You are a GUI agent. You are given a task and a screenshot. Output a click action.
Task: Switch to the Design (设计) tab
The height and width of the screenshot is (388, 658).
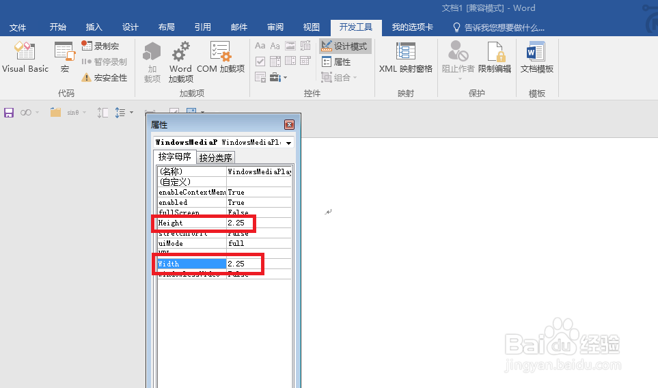(130, 27)
